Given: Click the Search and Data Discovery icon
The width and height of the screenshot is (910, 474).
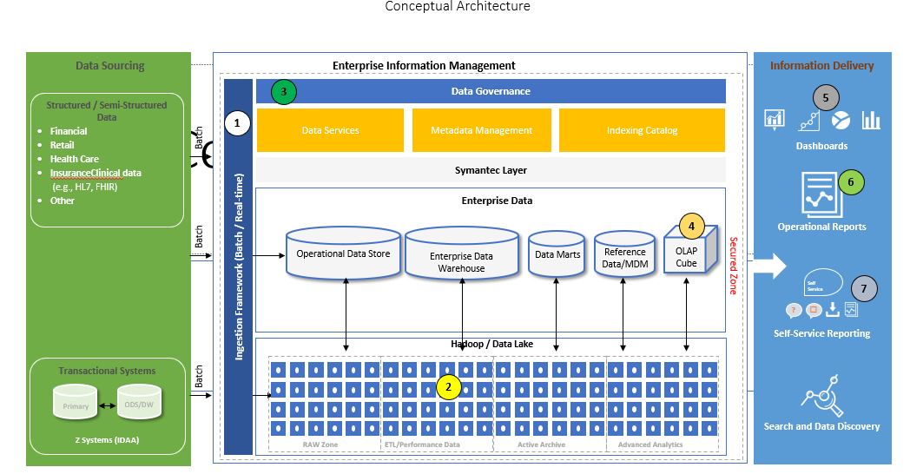Looking at the screenshot, I should (x=821, y=398).
